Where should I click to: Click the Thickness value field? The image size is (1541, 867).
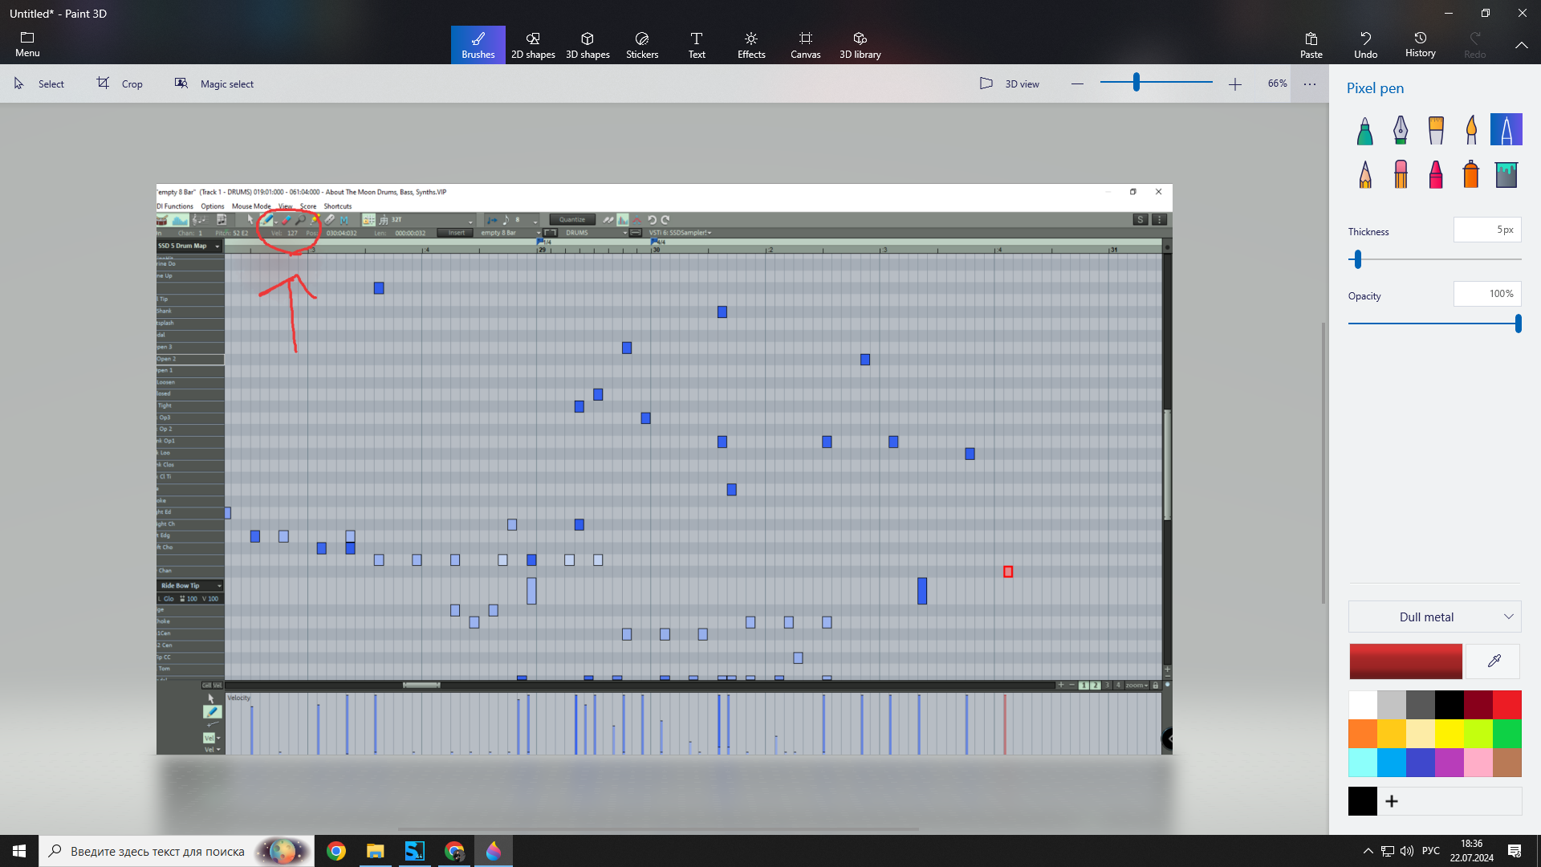[x=1487, y=230]
